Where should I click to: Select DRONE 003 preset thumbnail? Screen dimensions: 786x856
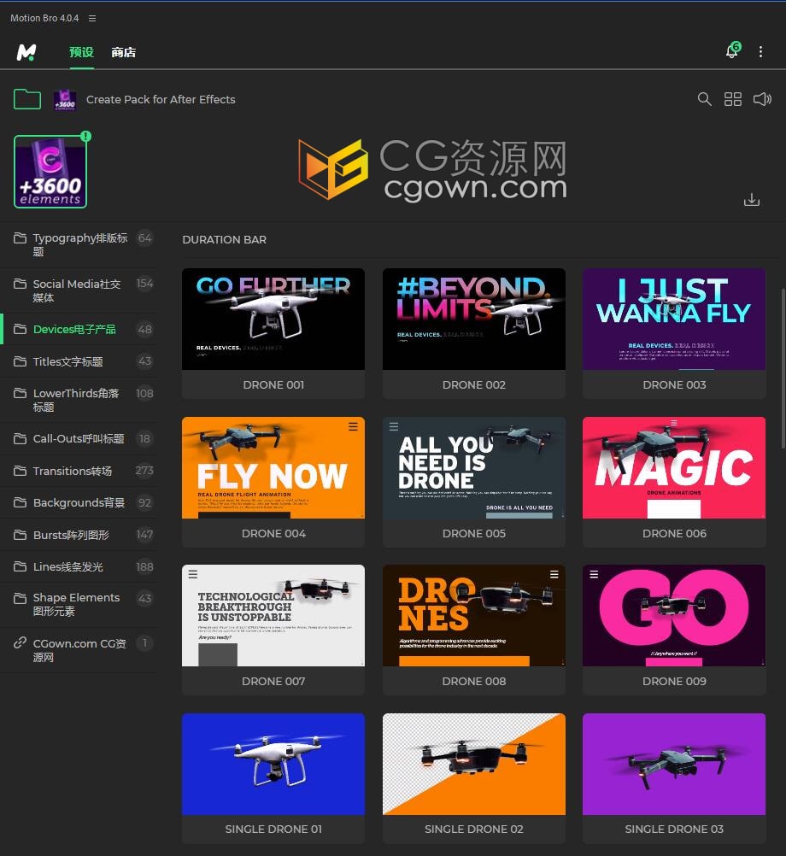pos(674,319)
